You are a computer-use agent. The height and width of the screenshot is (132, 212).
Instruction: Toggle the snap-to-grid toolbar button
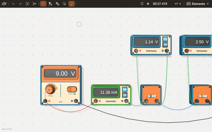tap(43, 4)
